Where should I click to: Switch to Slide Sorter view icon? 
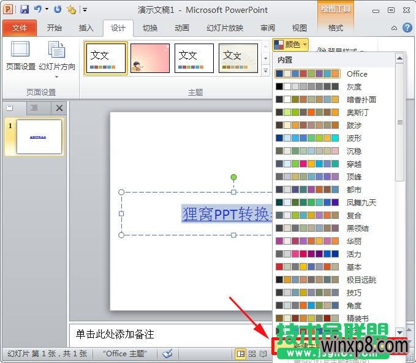[x=252, y=354]
